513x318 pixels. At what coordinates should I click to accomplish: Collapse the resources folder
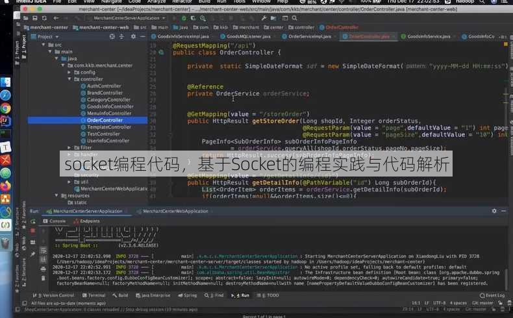[56, 195]
